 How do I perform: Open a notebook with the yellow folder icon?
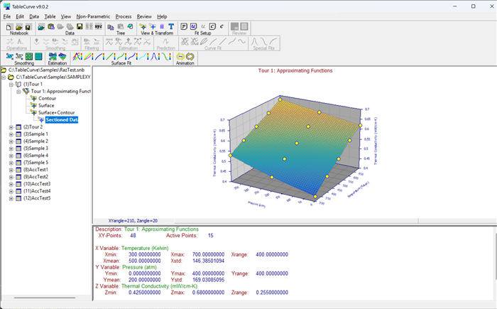(x=18, y=27)
